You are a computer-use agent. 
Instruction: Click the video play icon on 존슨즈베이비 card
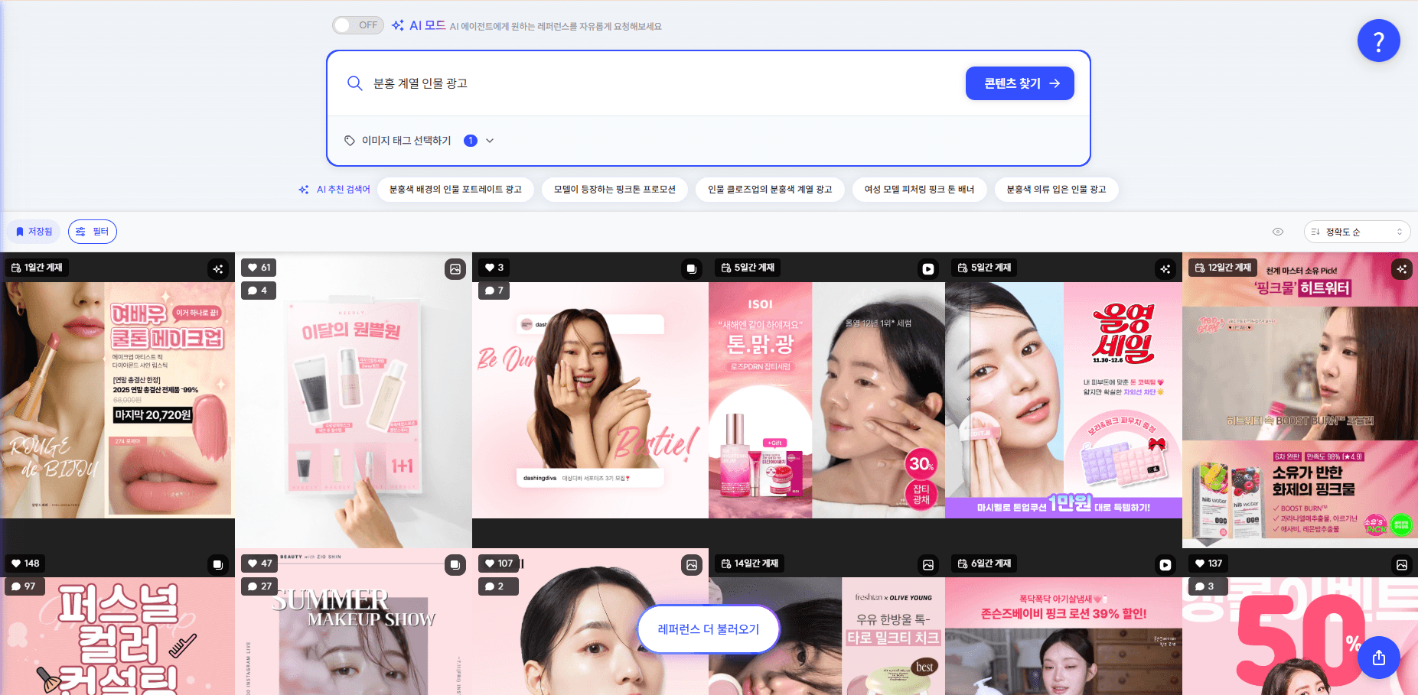[1165, 565]
